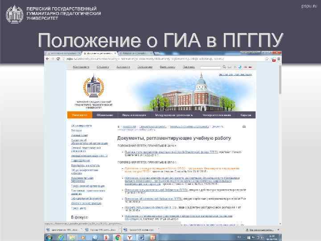Open the third downloaded docx file
Viewport: 321px width, 241px height.
click(x=140, y=230)
